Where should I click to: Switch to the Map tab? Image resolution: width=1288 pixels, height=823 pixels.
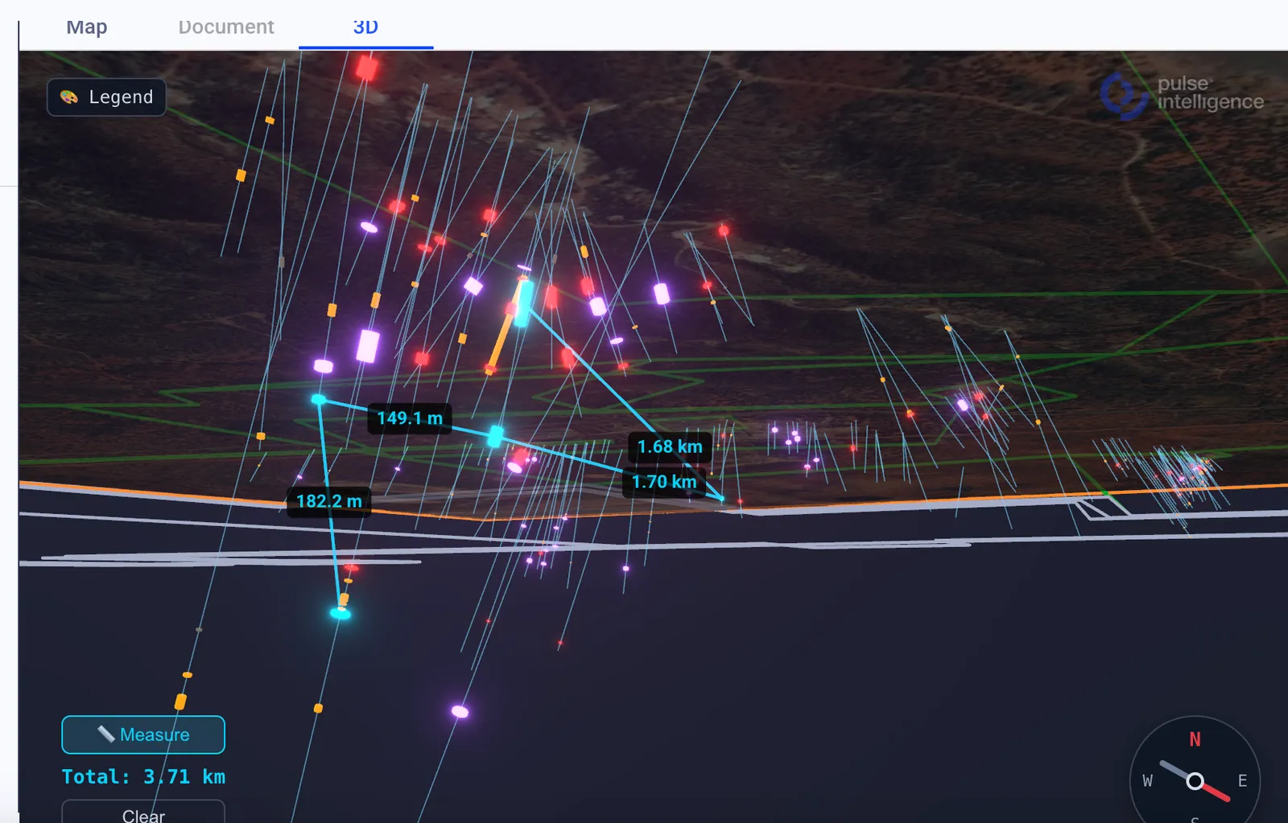tap(87, 27)
